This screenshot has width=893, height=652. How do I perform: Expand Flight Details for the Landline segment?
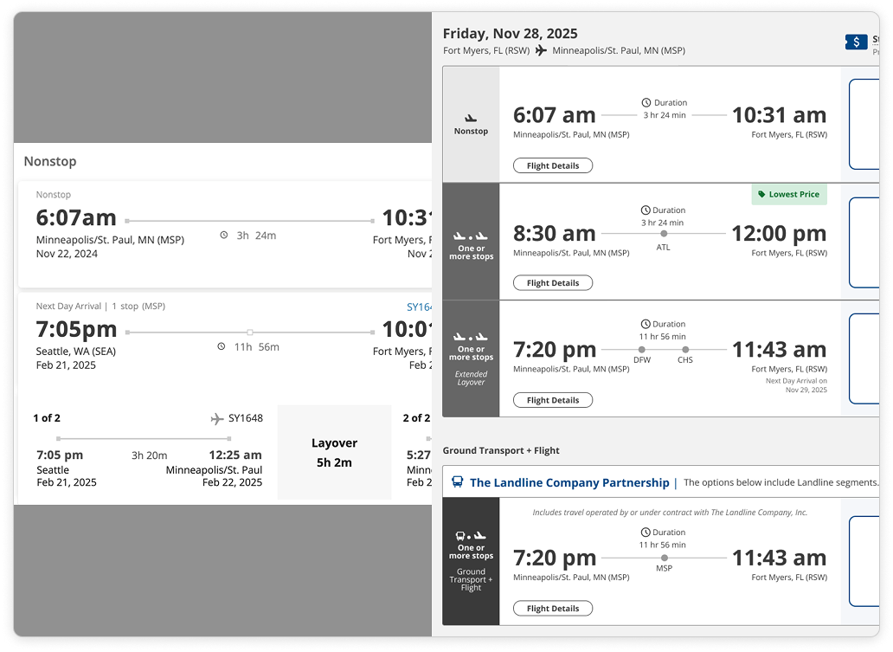[553, 608]
